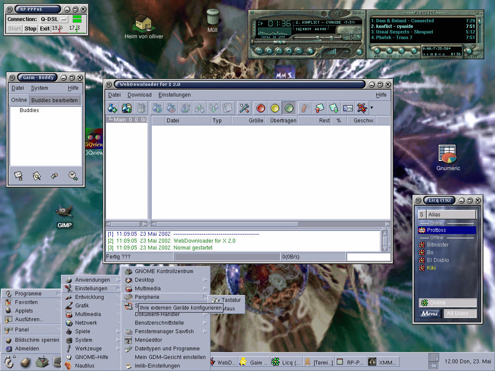Expand the Fenstermanager Sawfish submenu arrow
Image resolution: width=495 pixels, height=371 pixels.
point(205,331)
